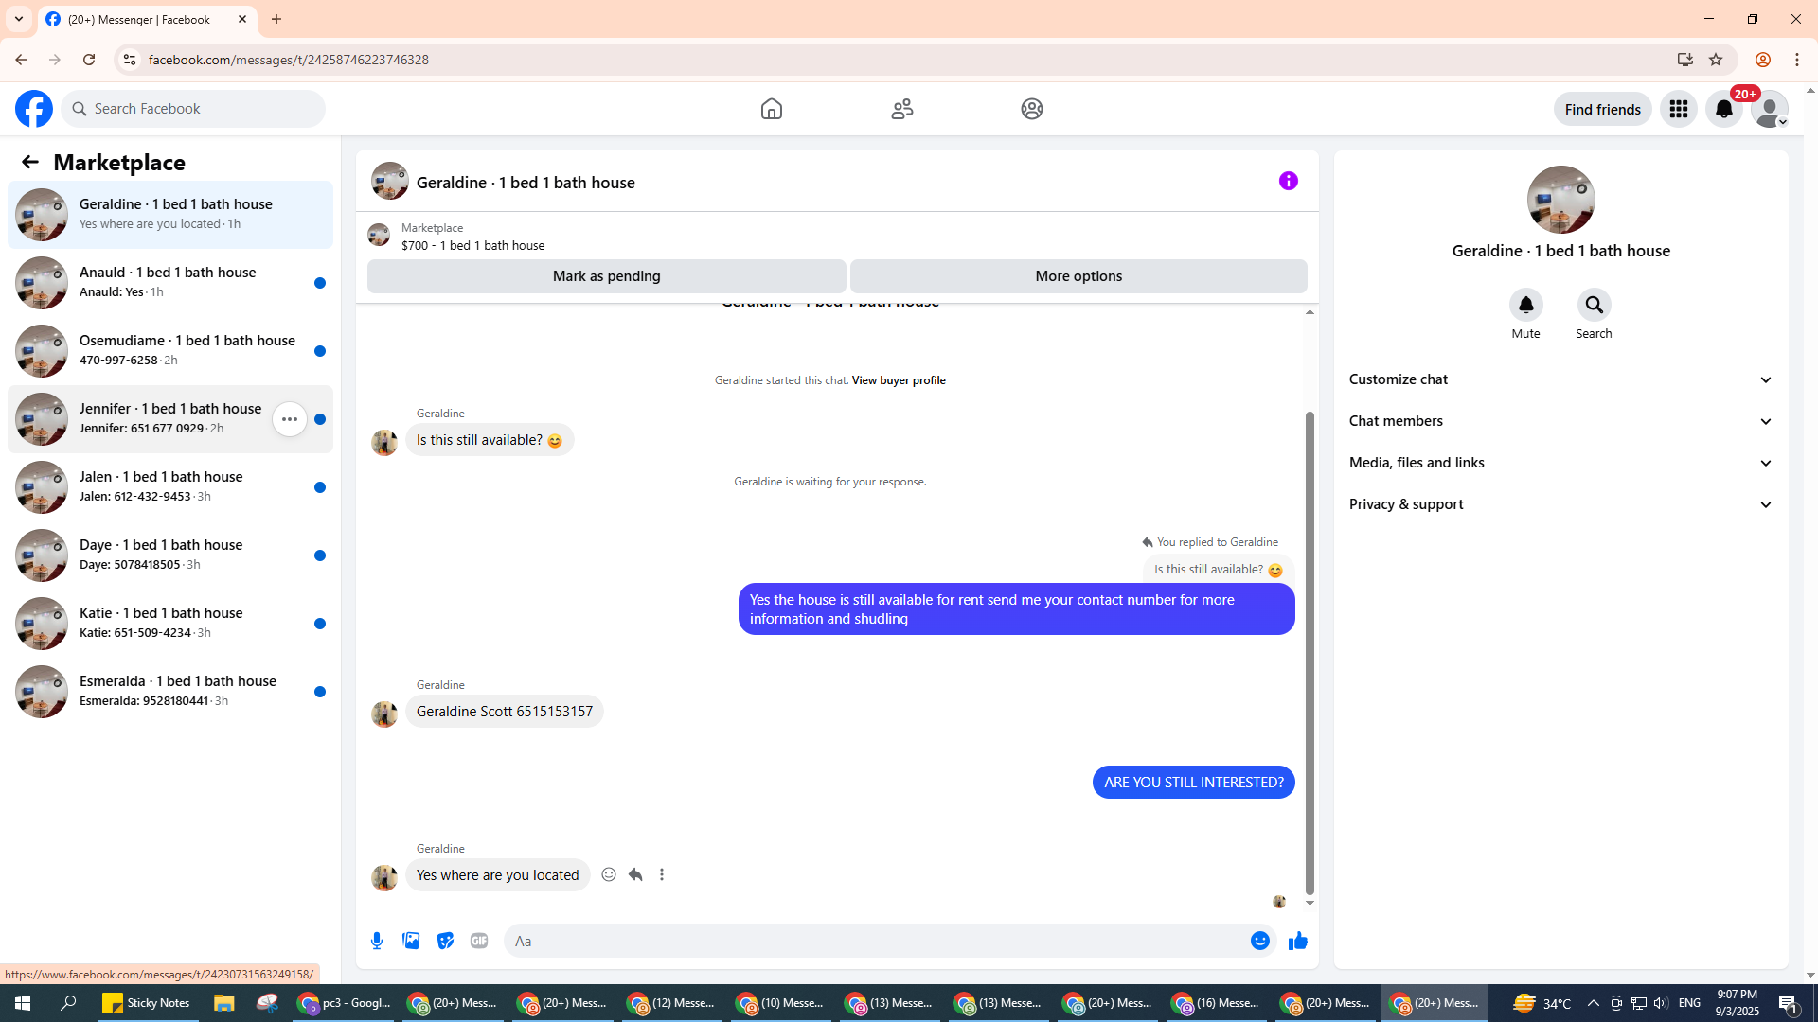Open Osemudiame chat in list
This screenshot has height=1022, width=1818.
[170, 351]
